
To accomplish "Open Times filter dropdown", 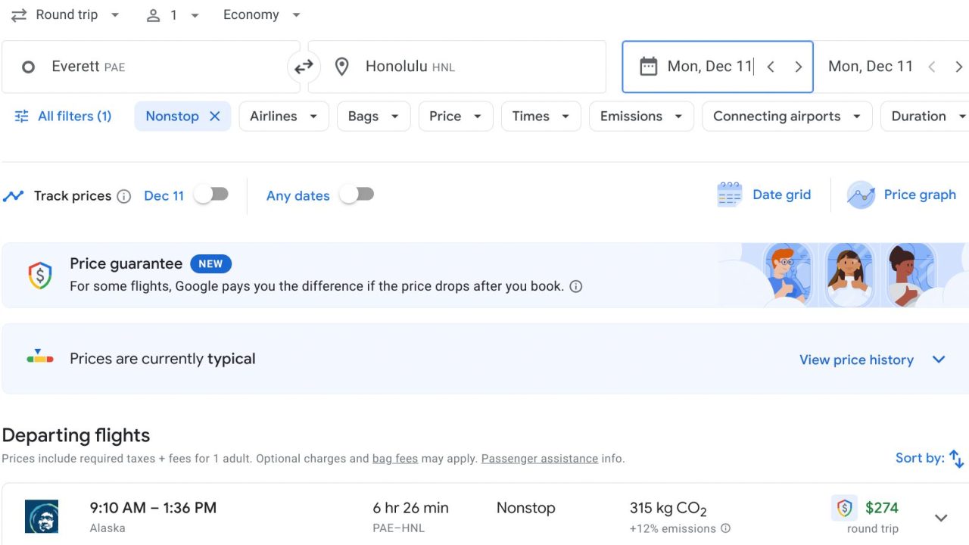I will (541, 116).
